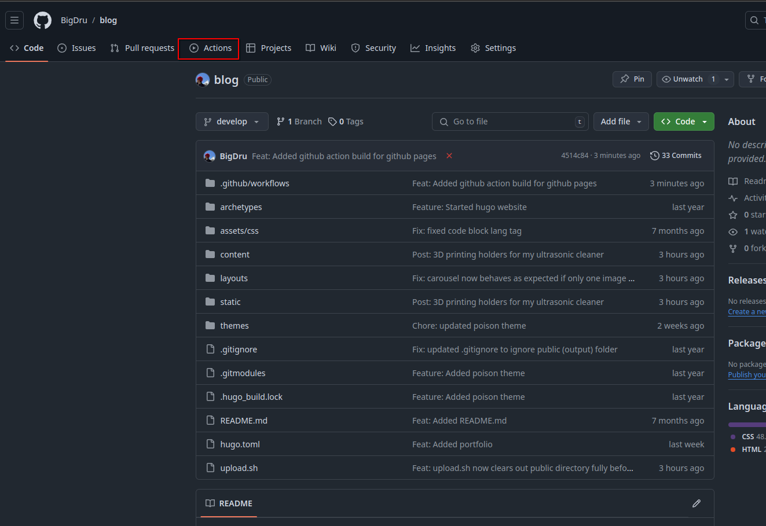Click the file icon beside .hugo_build.lock
The height and width of the screenshot is (526, 766).
pos(210,397)
